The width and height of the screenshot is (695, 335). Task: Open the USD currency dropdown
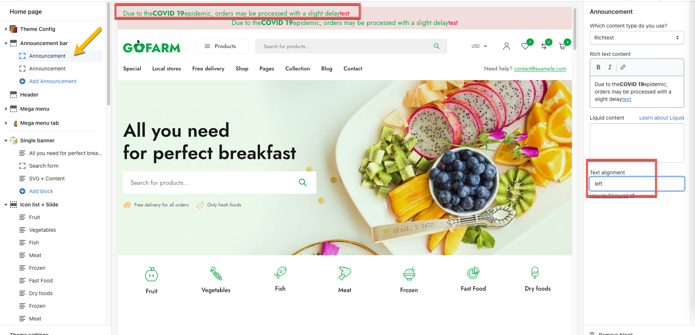[479, 46]
